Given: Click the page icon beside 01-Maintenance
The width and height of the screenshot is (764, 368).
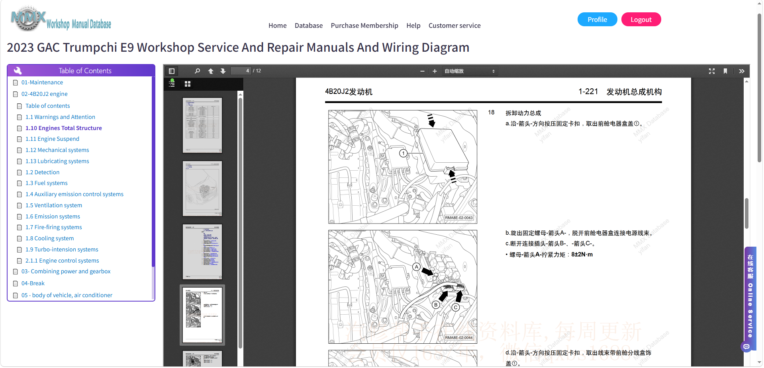Looking at the screenshot, I should pyautogui.click(x=16, y=83).
